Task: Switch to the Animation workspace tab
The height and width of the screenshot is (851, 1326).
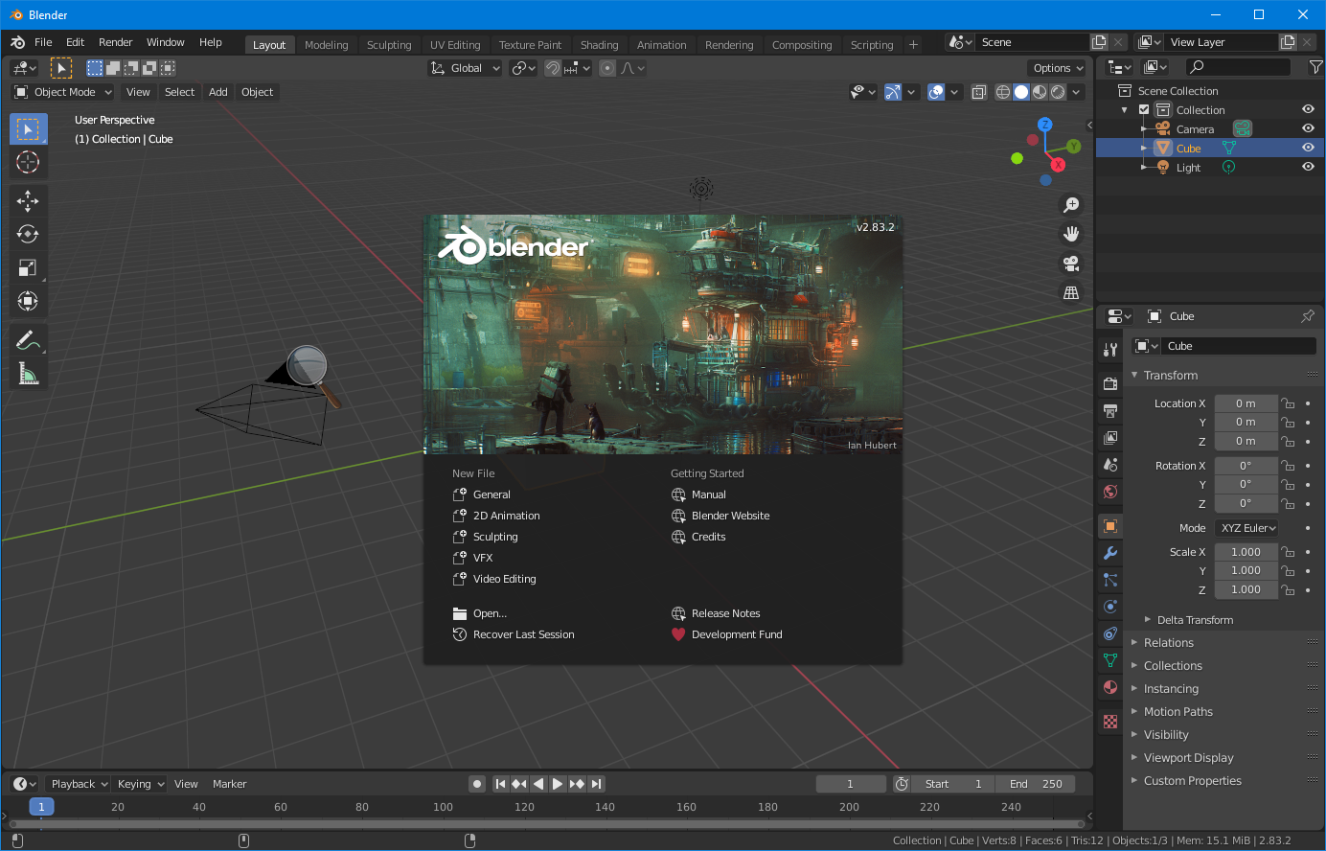Action: (661, 45)
